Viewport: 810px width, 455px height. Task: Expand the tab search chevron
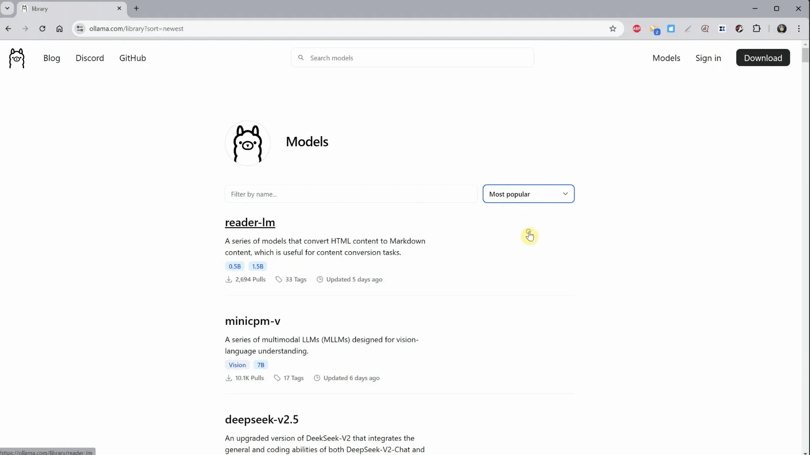7,8
